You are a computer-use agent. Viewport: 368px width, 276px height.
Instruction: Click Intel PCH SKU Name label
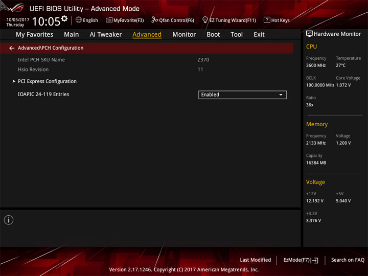41,60
